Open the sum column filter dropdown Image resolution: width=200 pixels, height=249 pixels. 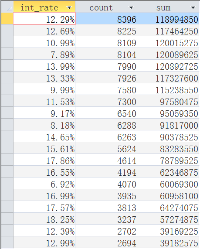point(193,7)
